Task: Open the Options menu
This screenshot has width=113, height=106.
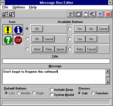Action: pyautogui.click(x=19, y=7)
